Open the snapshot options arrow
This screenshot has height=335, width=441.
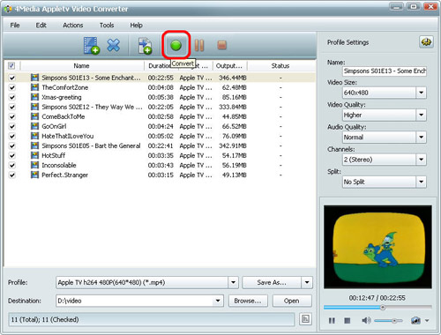(427, 320)
